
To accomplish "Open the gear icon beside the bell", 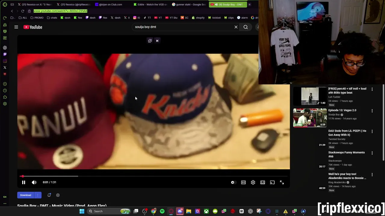I will 58,195.
